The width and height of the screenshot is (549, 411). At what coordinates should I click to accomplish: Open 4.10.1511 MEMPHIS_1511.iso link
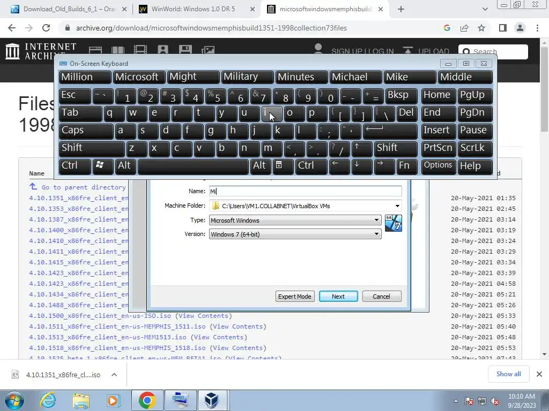click(x=117, y=326)
